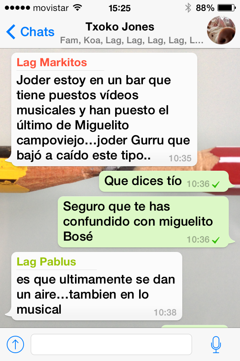Image resolution: width=240 pixels, height=361 pixels.
Task: Tap the delivered checkmark on 'Que dices tío'
Action: [216, 184]
